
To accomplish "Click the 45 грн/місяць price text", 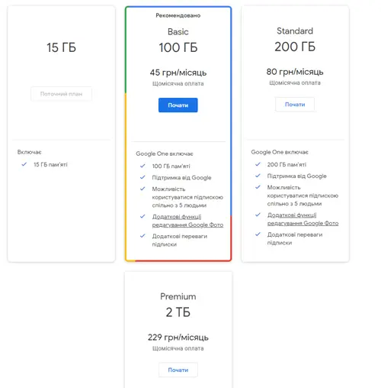I will (178, 73).
